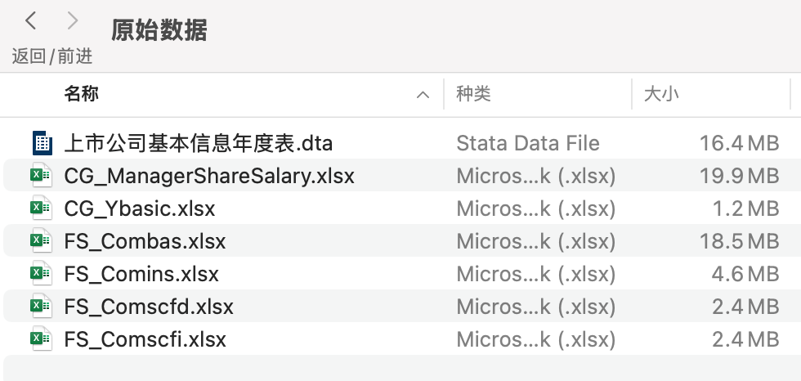
Task: Click the 原始数据 folder title
Action: pyautogui.click(x=159, y=30)
